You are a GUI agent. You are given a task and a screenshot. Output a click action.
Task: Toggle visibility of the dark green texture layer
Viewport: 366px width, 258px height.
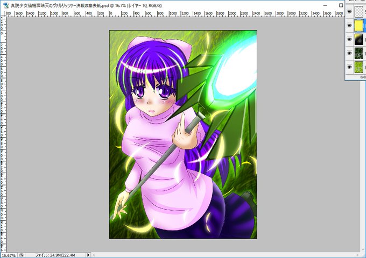coord(349,53)
